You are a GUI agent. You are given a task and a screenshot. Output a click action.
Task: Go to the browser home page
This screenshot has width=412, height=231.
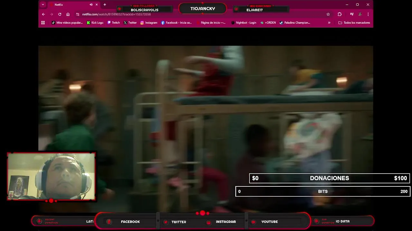(x=68, y=14)
